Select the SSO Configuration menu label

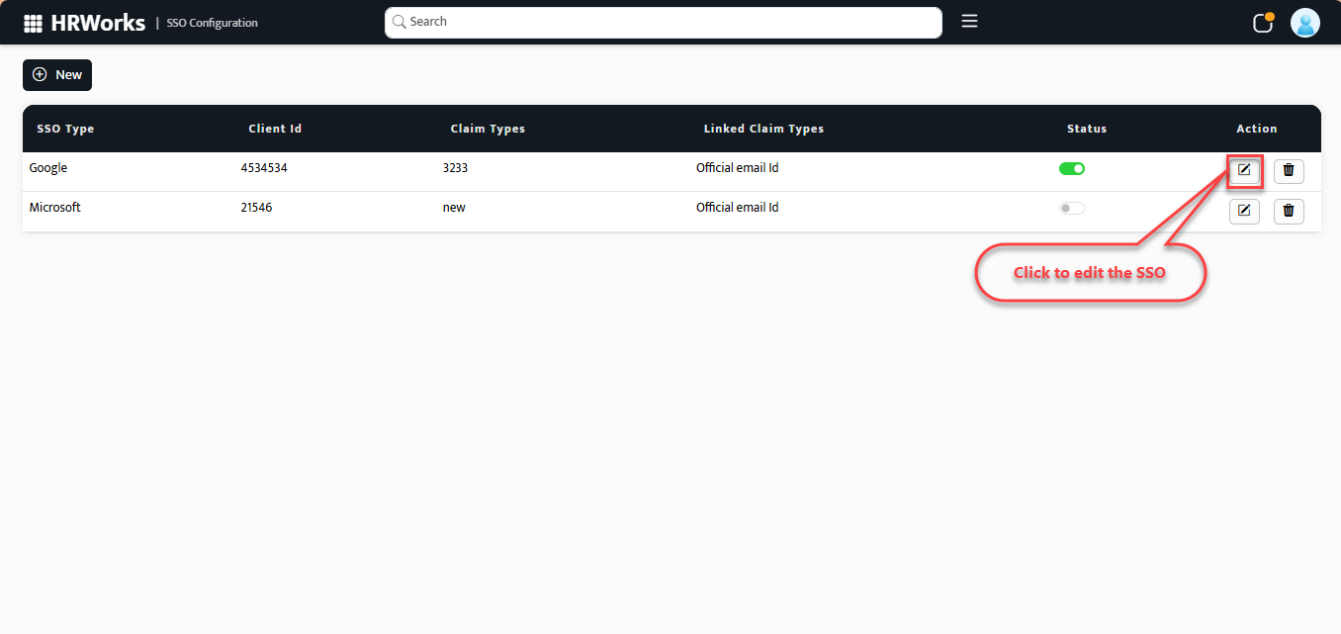pos(212,23)
